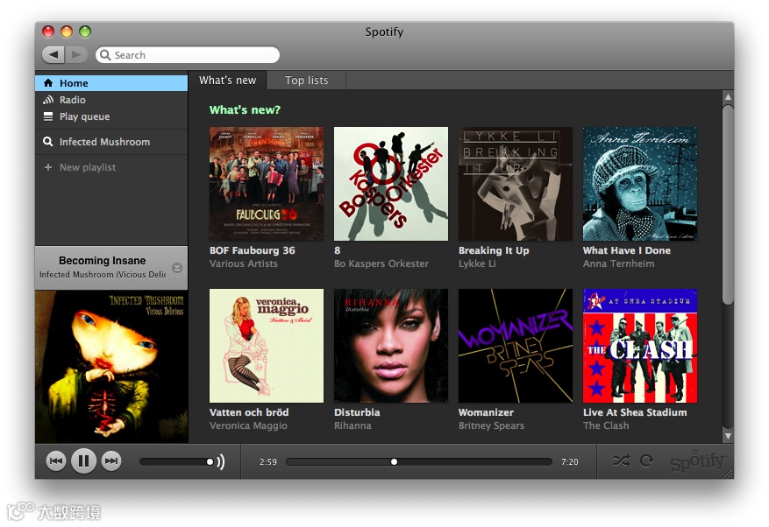Click the scrollbar down arrow
Viewport: 769px width, 527px height.
[x=729, y=436]
